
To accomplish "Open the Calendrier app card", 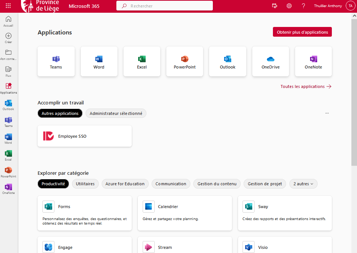I will pos(185,213).
